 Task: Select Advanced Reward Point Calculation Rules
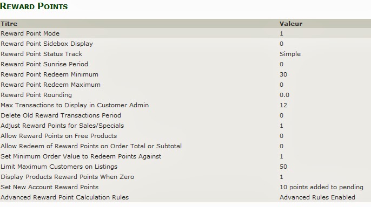[x=186, y=197]
